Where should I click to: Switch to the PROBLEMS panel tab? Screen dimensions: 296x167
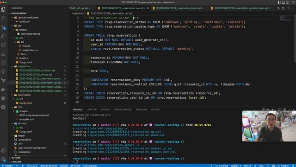pos(141,109)
